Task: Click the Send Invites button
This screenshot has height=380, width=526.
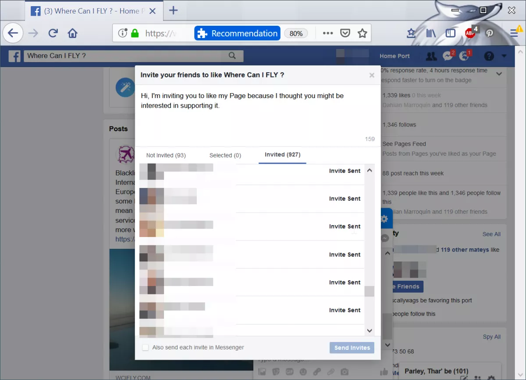Action: click(352, 348)
